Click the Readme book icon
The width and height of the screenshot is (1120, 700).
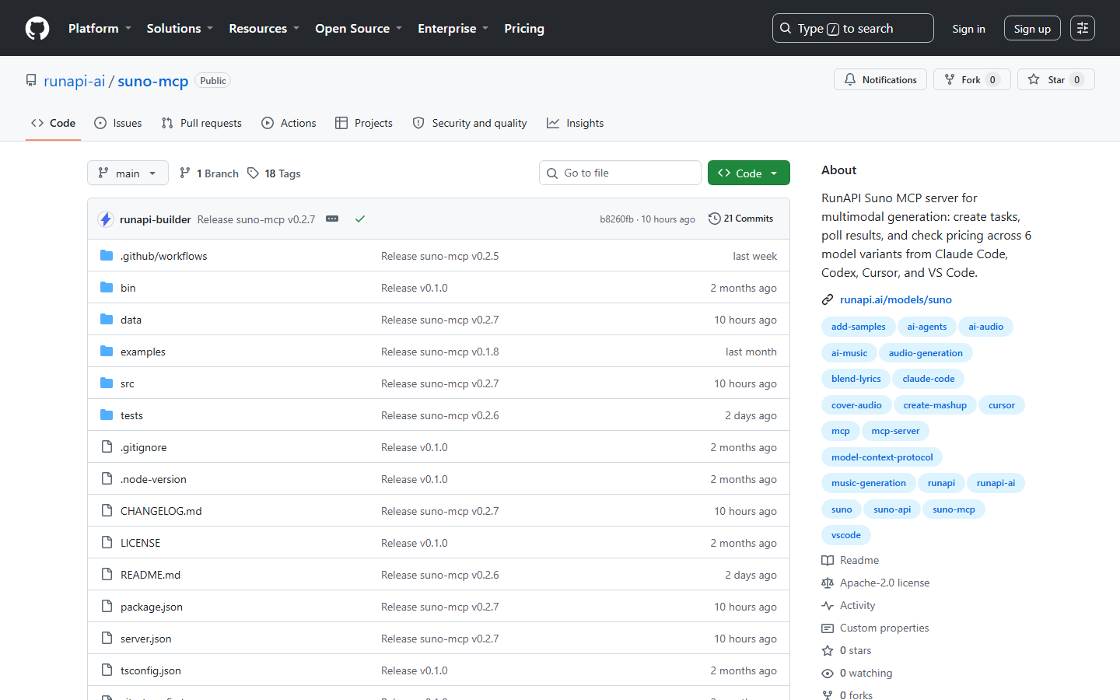tap(828, 560)
